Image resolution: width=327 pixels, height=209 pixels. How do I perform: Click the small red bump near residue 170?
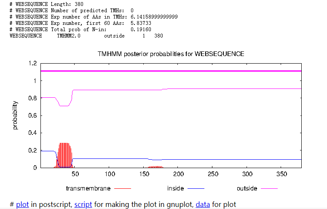point(155,167)
